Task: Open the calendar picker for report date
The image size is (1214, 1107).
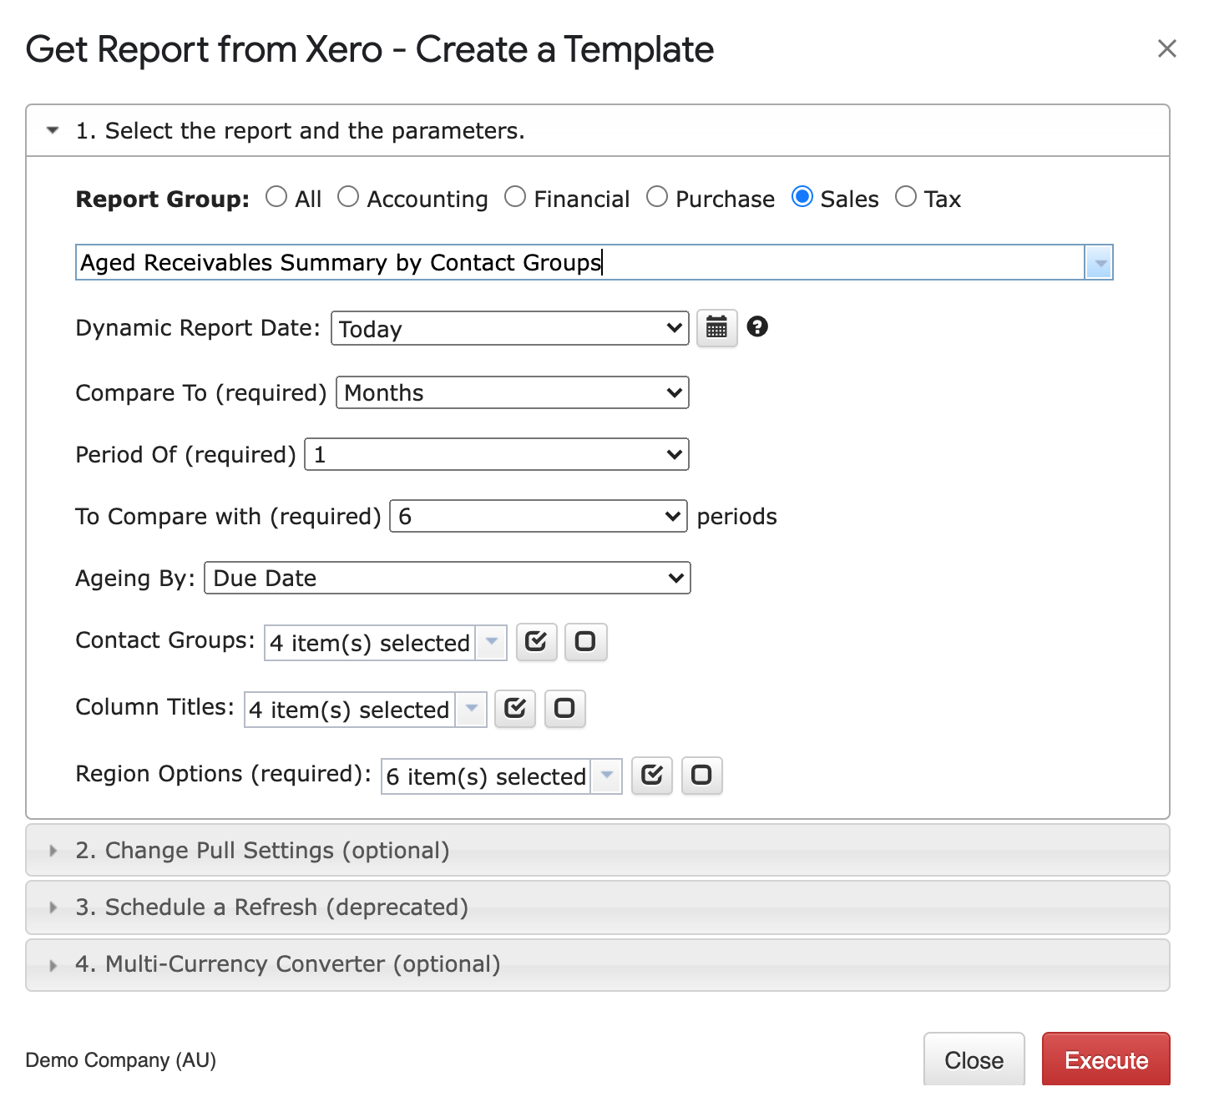Action: (x=716, y=327)
